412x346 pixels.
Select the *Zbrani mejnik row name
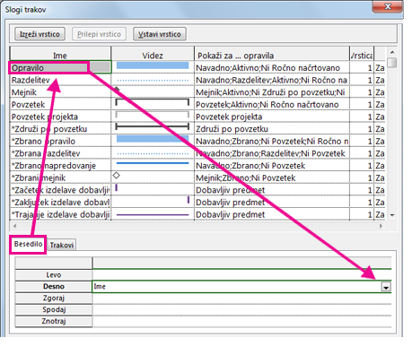coord(60,178)
